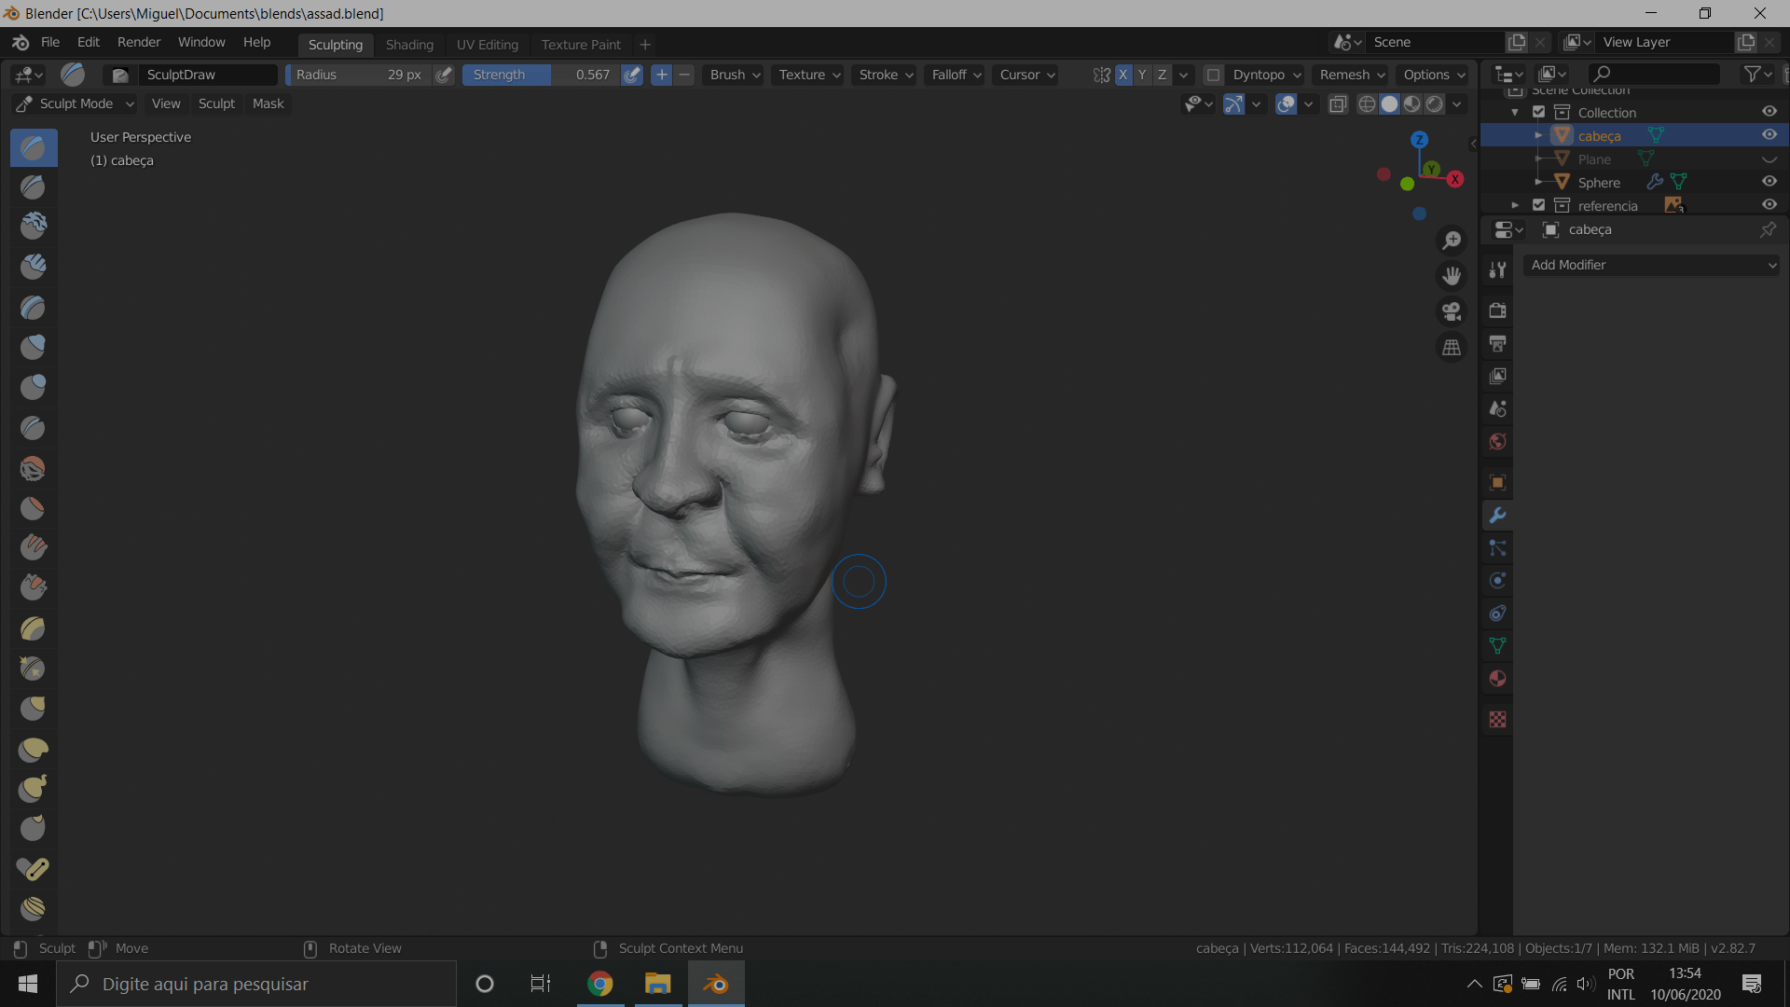Open the Sculpt menu

click(216, 103)
